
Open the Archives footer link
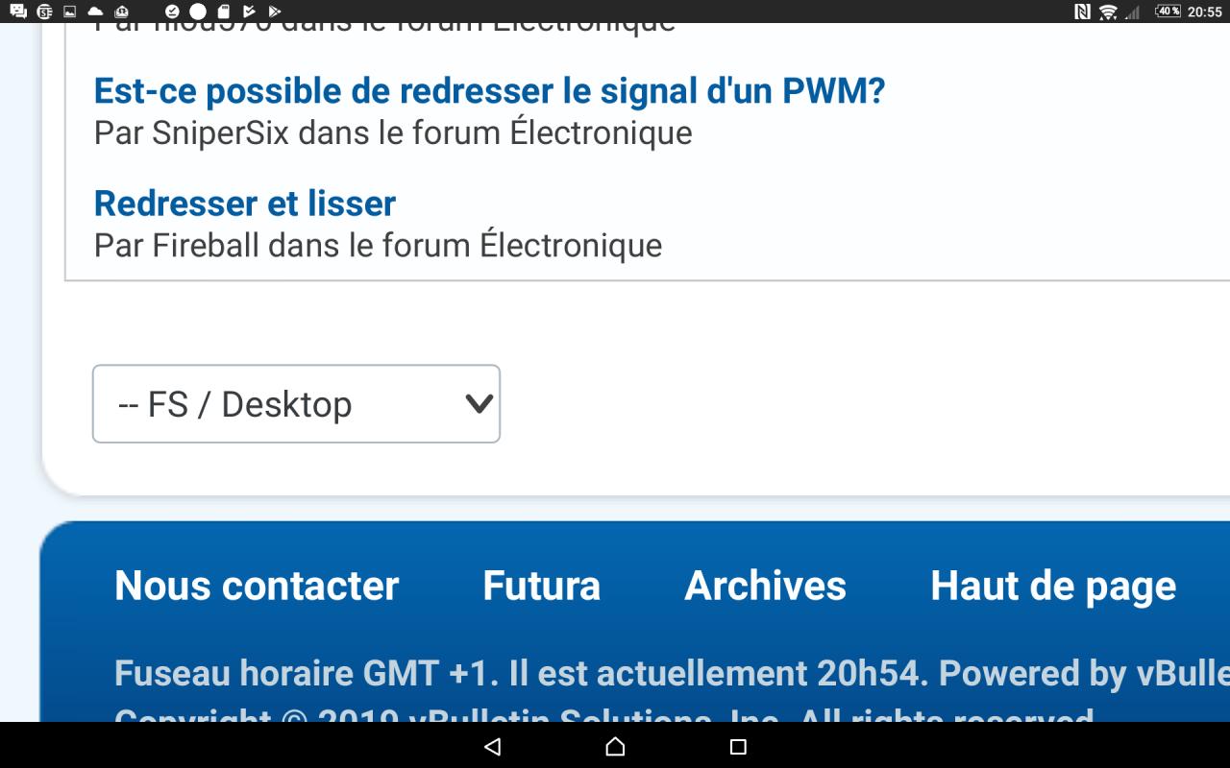click(765, 586)
